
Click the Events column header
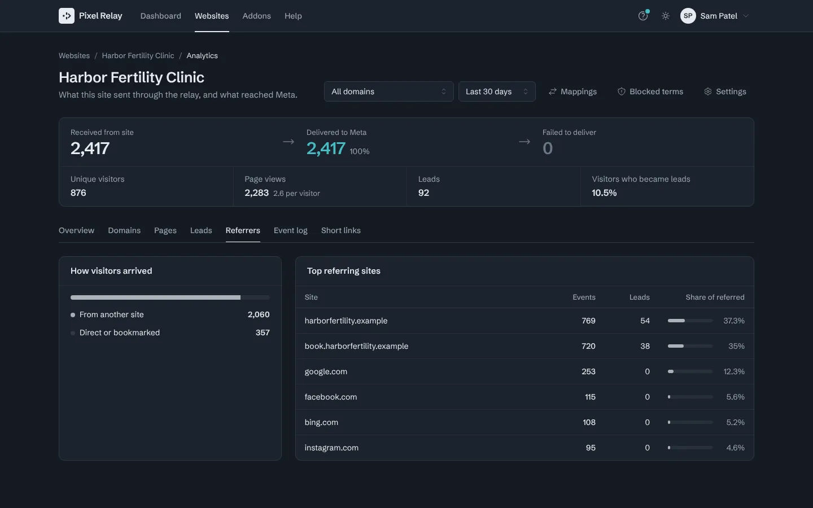pos(584,297)
